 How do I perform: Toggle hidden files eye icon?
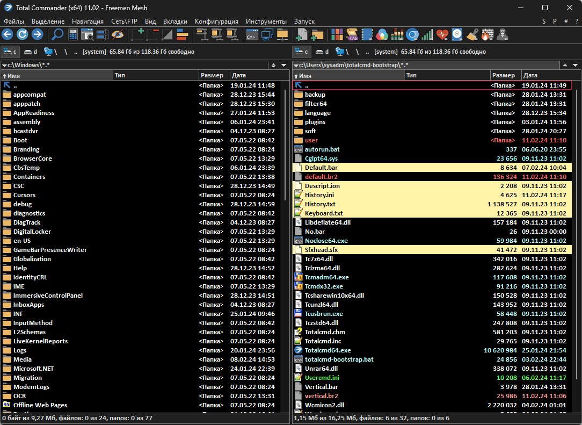coord(118,35)
